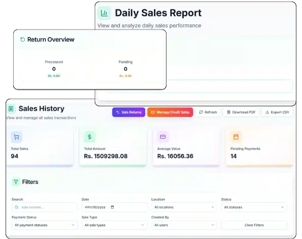Select the amount Rs. 1509298.08
This screenshot has width=302, height=239.
pyautogui.click(x=106, y=156)
